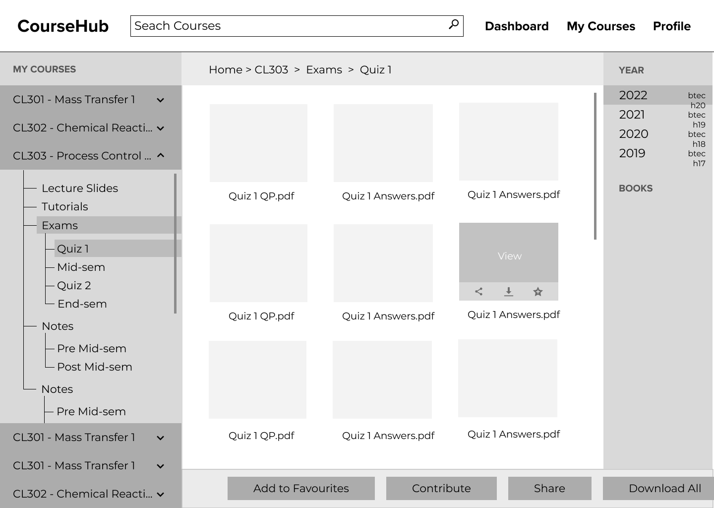The image size is (714, 508).
Task: Select year 2019 in the Year panel
Action: [x=632, y=153]
